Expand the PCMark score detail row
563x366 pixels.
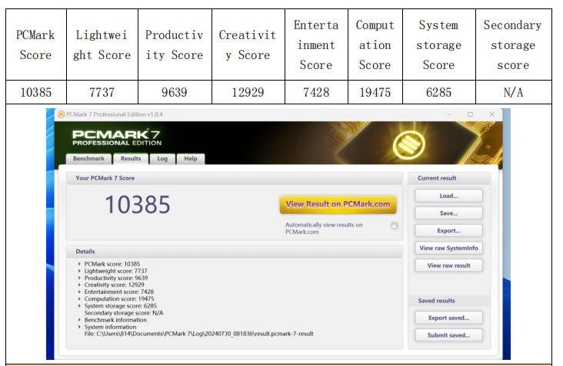coord(79,264)
